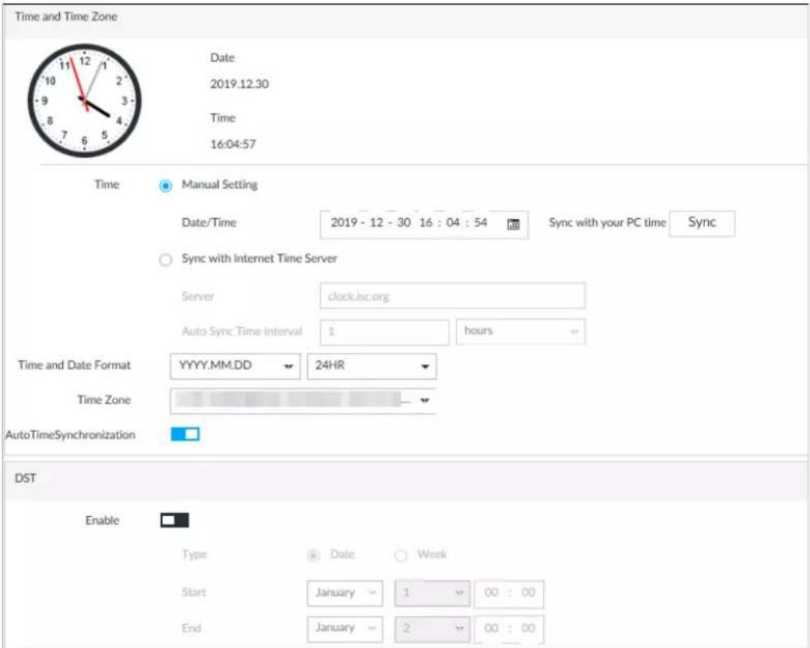
Task: Click the Auto Sync Time Interval label
Action: (x=242, y=332)
